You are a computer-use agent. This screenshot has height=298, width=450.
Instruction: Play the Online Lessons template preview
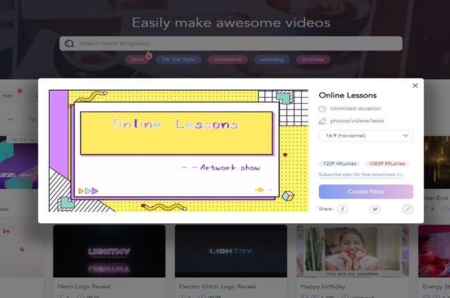click(178, 151)
